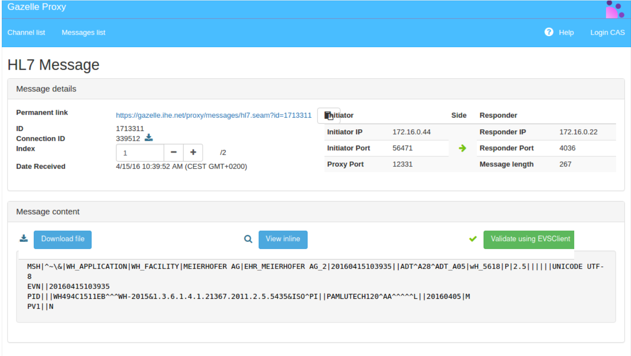
Task: Click the green arrow side indicator
Action: (462, 148)
